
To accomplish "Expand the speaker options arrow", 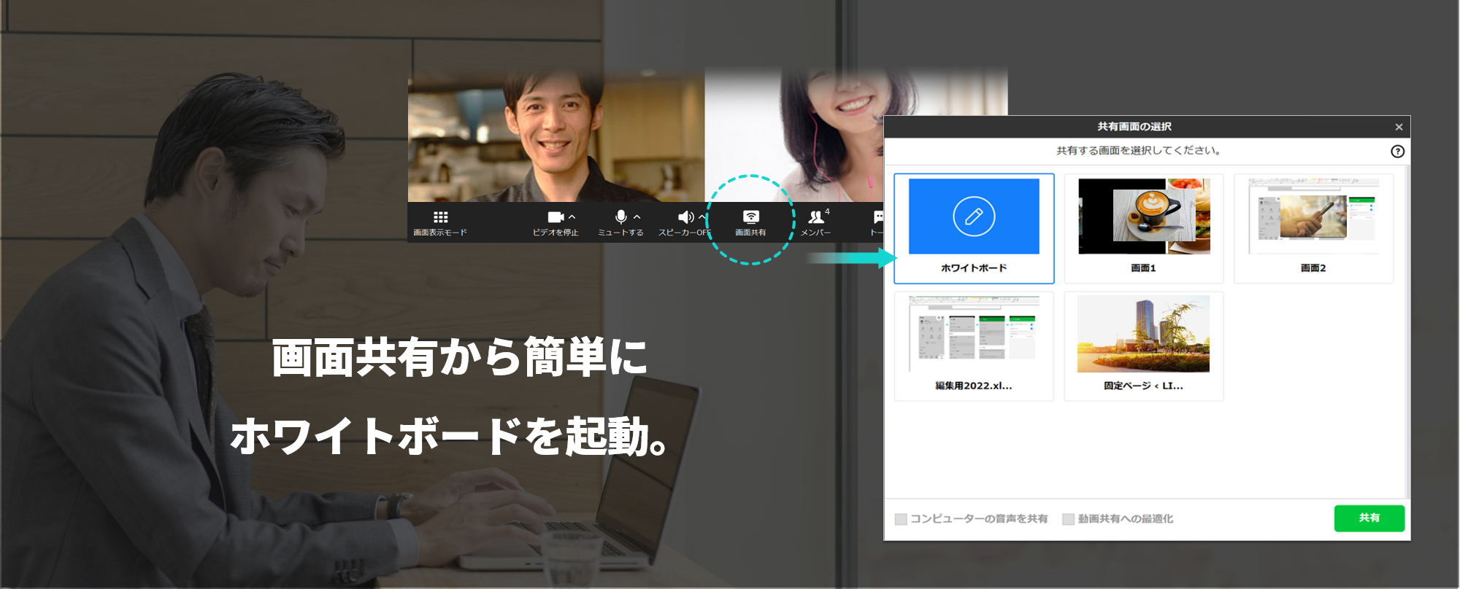I will 702,217.
